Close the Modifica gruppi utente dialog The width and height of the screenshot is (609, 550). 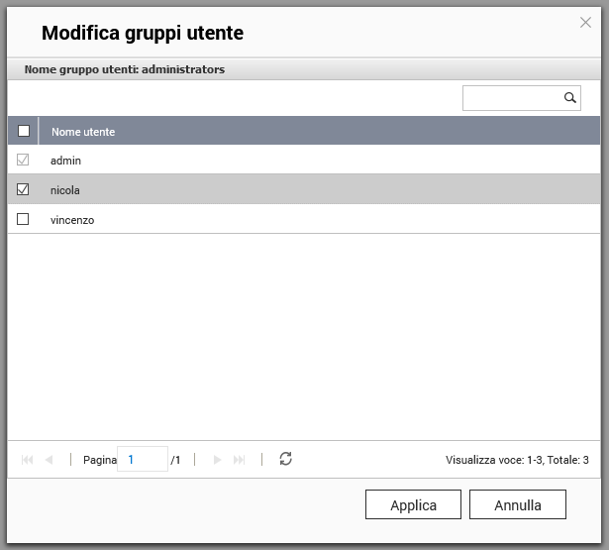click(x=585, y=22)
